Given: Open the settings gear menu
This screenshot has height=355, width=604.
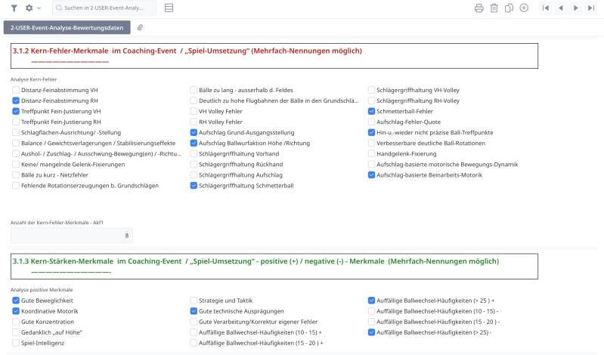Looking at the screenshot, I should (29, 8).
